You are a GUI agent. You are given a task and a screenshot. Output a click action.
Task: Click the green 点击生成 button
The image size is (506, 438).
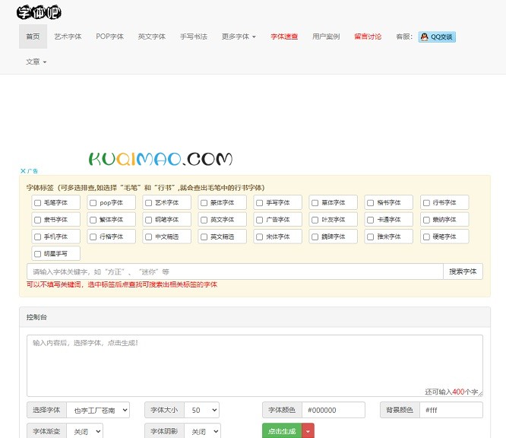coord(282,431)
